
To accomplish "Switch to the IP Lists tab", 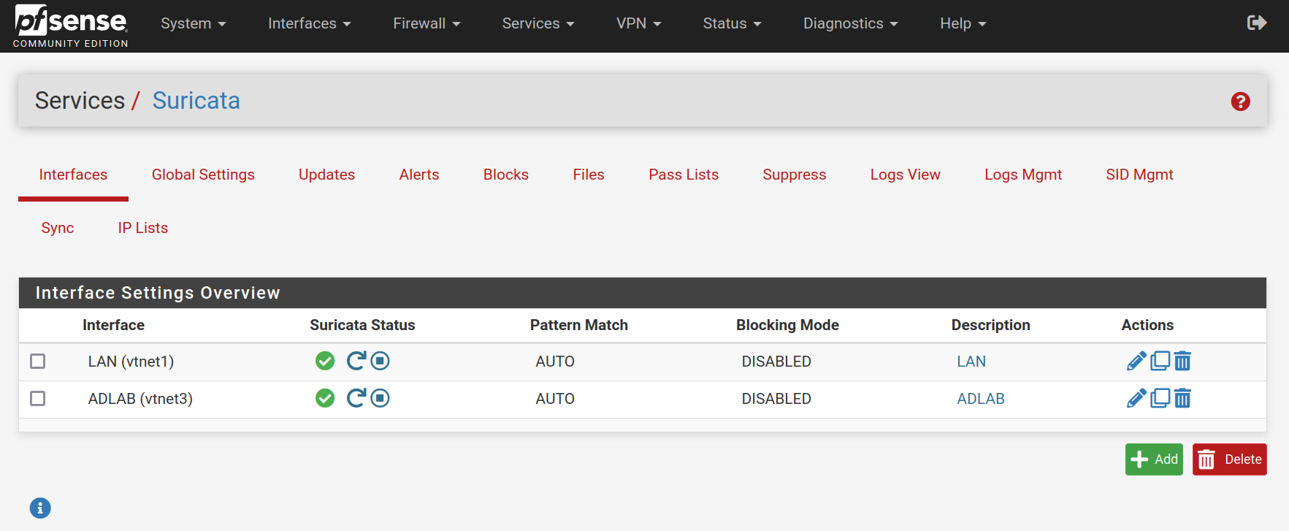I will point(143,228).
